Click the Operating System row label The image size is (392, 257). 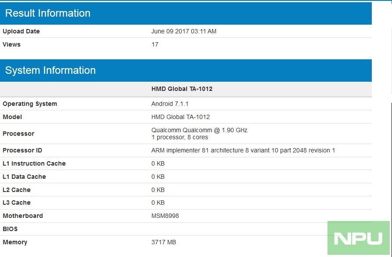(30, 104)
